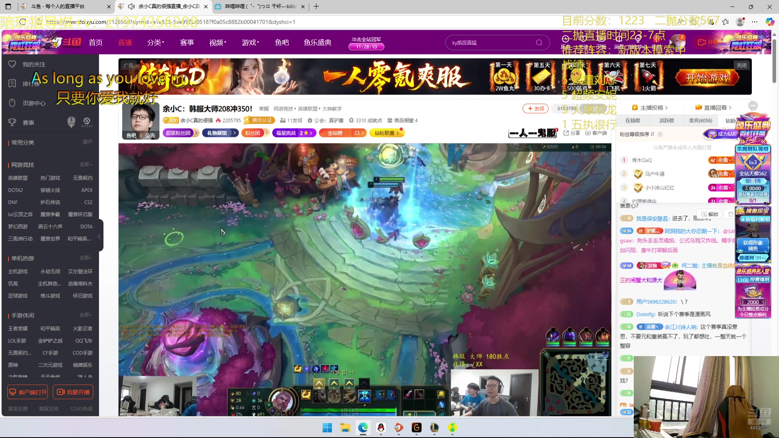Screen dimensions: 779x438
Task: Open browser settings and more menu
Action: click(755, 22)
